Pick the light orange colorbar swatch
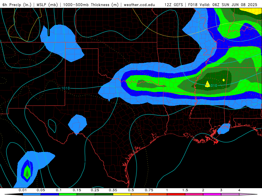 tap(140, 194)
